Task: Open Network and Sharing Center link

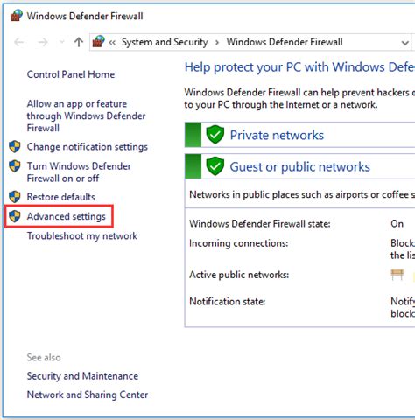Action: pos(88,395)
